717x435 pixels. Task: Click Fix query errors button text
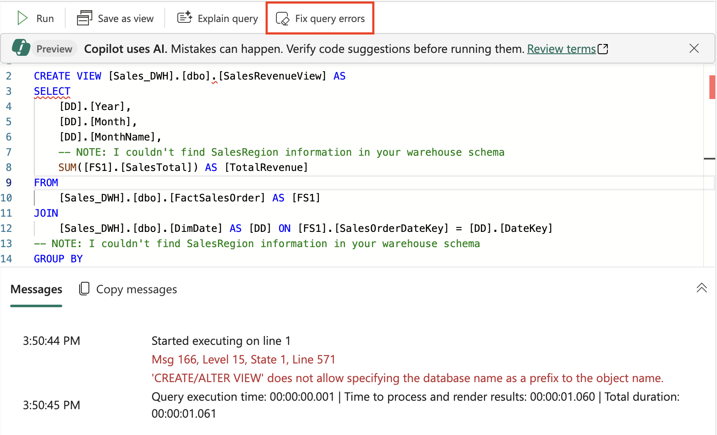330,19
